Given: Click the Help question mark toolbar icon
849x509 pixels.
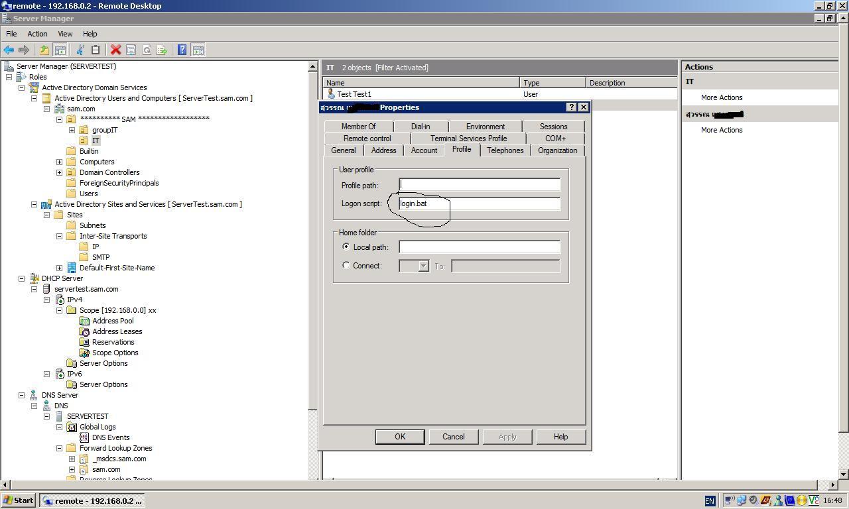Looking at the screenshot, I should (181, 50).
